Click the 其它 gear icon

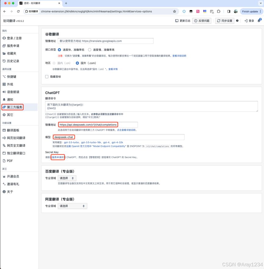(4, 115)
